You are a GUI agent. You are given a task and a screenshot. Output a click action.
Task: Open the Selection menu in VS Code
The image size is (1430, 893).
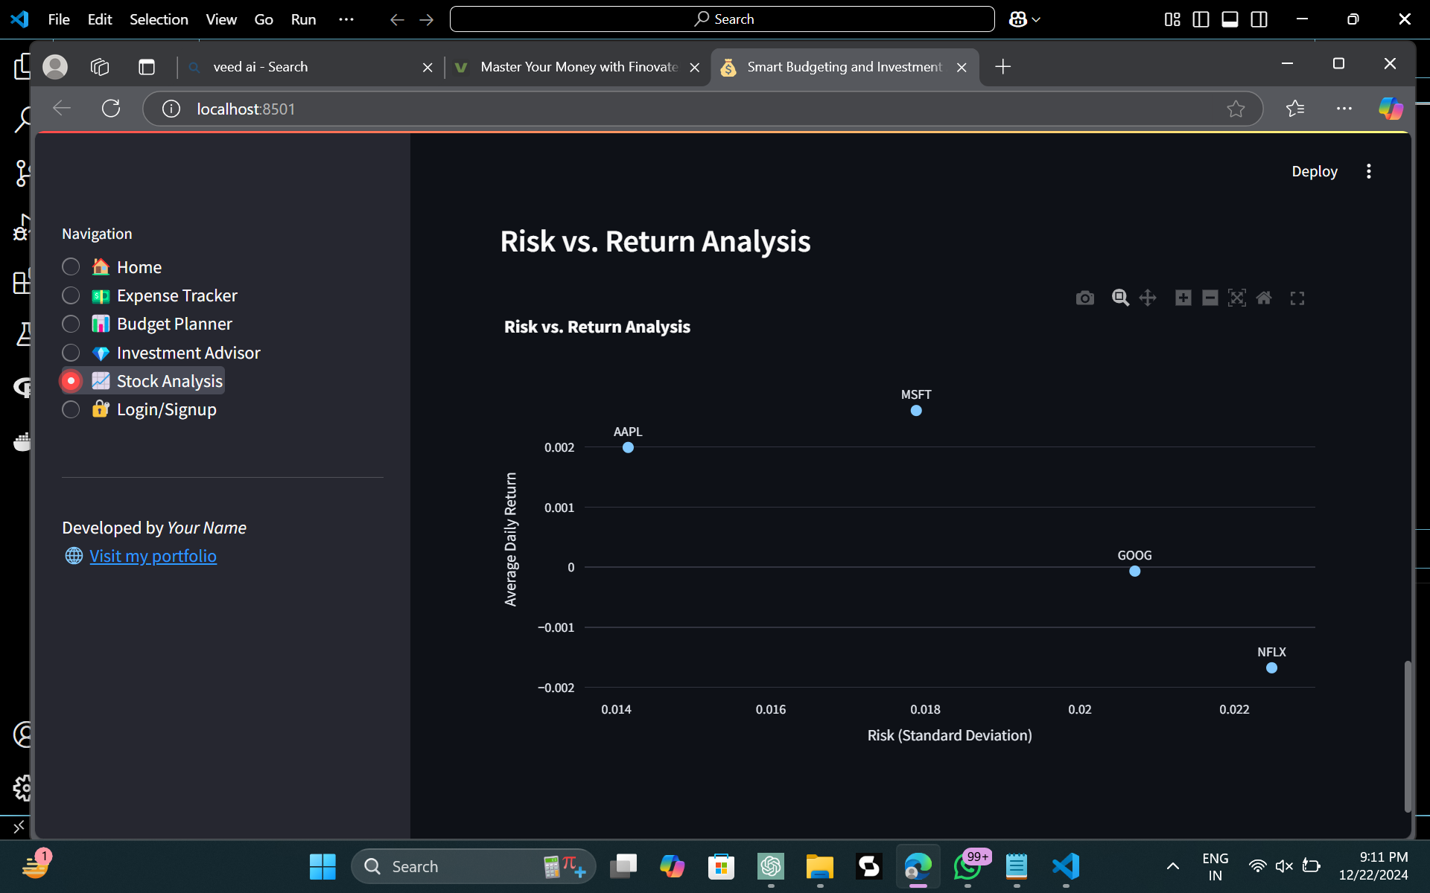[x=159, y=19]
